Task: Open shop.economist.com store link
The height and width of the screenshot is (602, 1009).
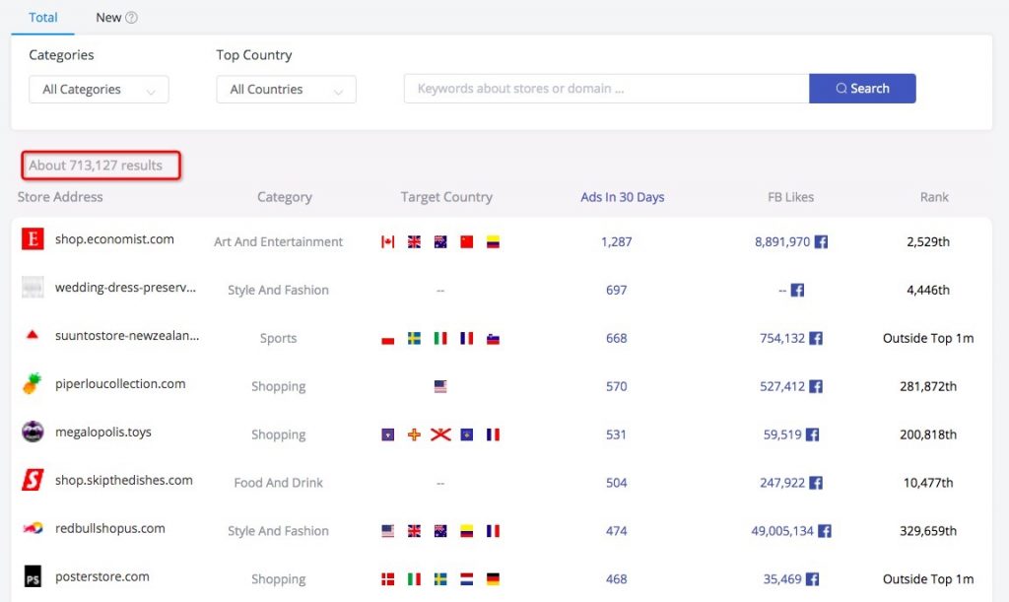Action: (114, 239)
